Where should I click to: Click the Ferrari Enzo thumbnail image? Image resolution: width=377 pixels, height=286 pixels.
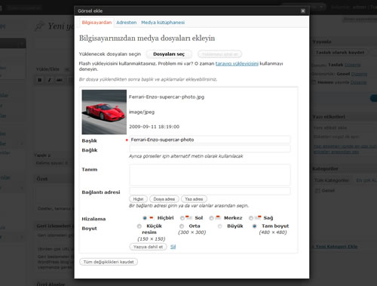click(104, 112)
